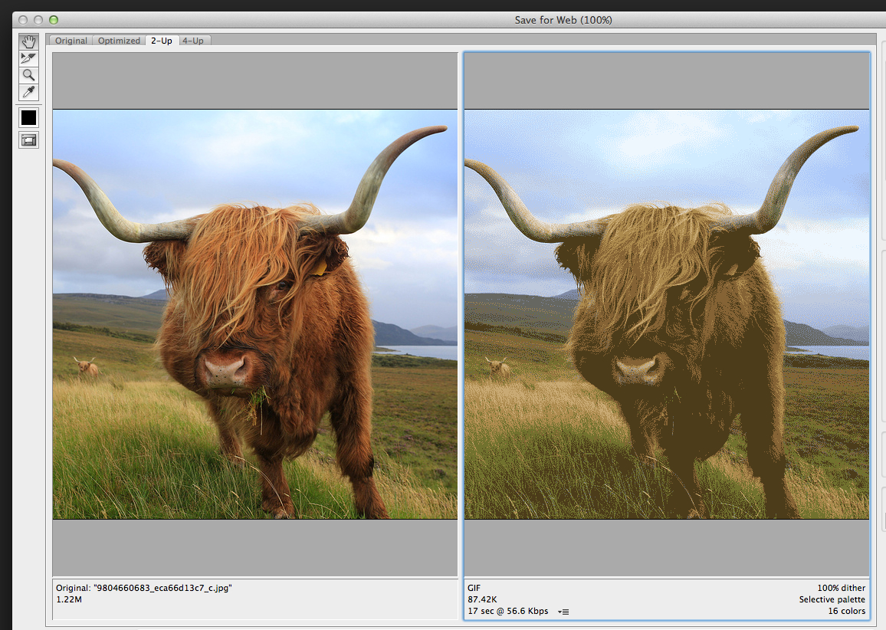Select the optimized GIF preview pane
Screen dimensions: 886x630
(x=666, y=314)
